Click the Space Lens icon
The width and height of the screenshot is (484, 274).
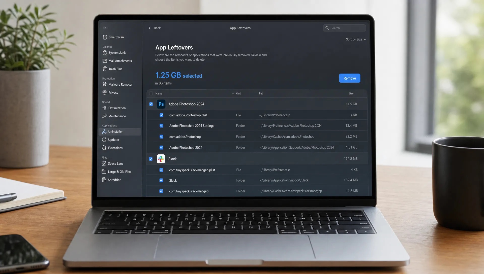(x=104, y=163)
